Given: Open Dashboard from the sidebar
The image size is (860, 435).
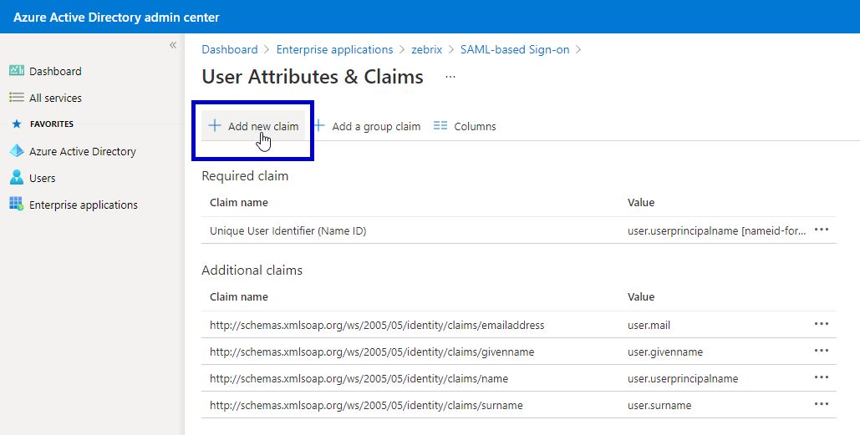Looking at the screenshot, I should coord(55,71).
